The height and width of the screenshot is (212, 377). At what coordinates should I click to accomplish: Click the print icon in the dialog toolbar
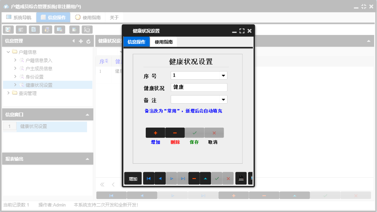point(241,178)
